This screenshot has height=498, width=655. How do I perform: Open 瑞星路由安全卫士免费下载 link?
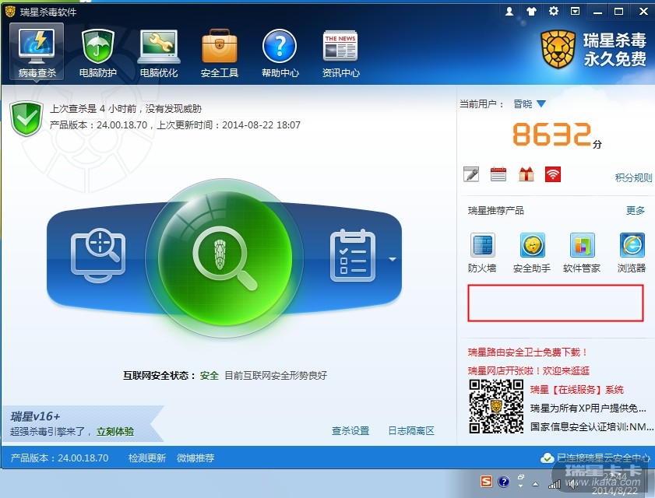pyautogui.click(x=527, y=352)
